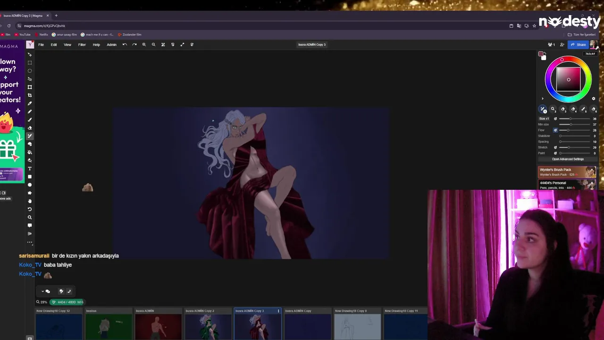Click the Size slider
The height and width of the screenshot is (340, 604).
click(575, 119)
